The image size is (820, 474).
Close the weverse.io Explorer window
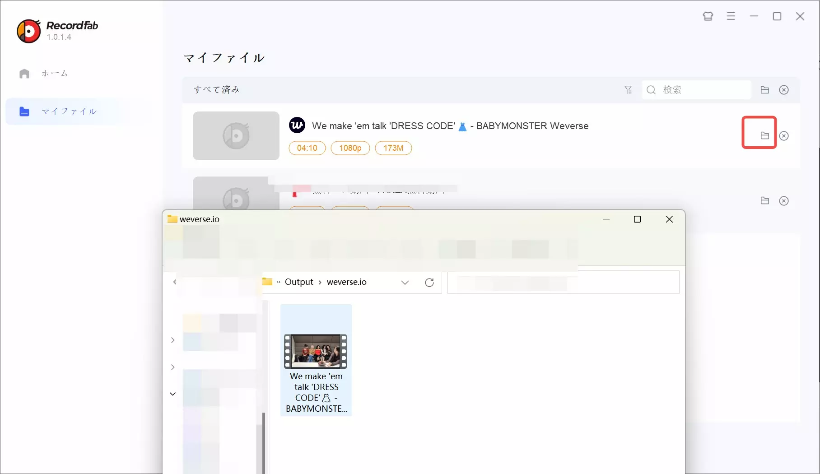[669, 219]
